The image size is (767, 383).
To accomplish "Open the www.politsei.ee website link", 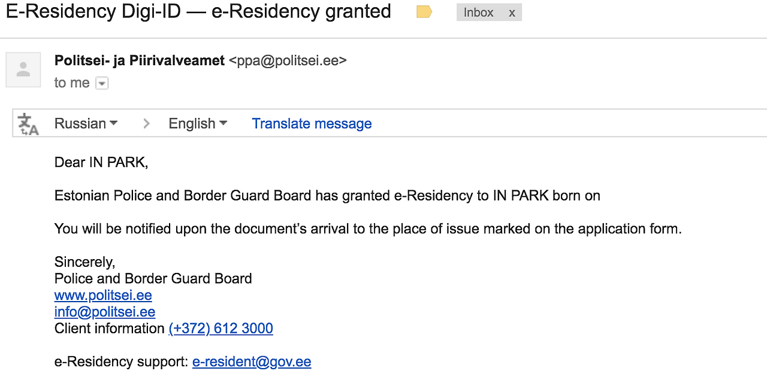I will point(103,295).
